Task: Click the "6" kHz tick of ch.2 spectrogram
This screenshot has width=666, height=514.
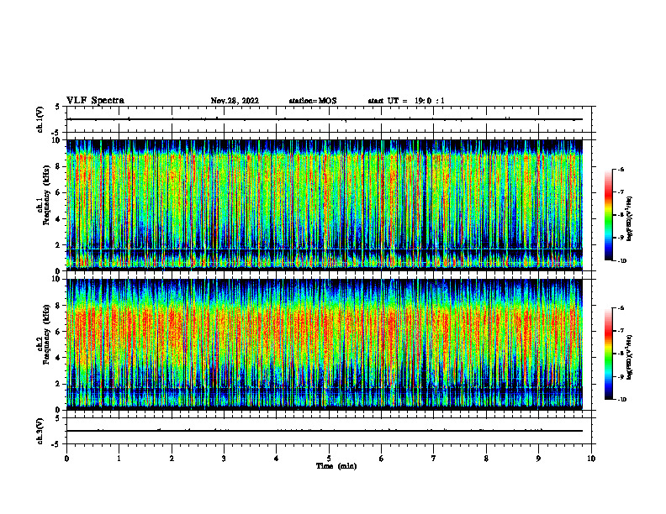Action: [58, 332]
